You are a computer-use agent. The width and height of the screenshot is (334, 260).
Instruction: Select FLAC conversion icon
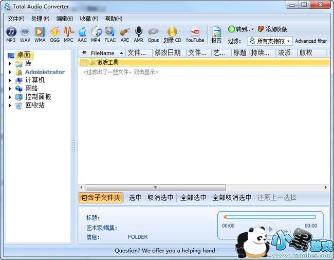[x=110, y=34]
